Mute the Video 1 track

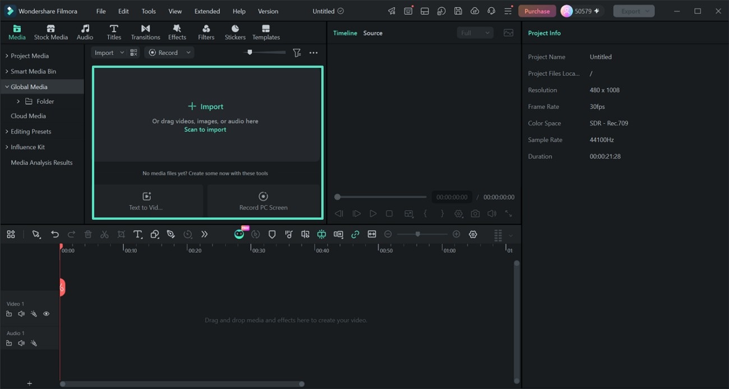[x=21, y=314]
